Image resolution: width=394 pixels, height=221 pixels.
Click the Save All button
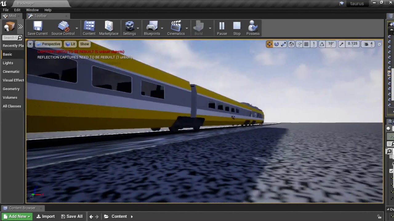point(72,216)
